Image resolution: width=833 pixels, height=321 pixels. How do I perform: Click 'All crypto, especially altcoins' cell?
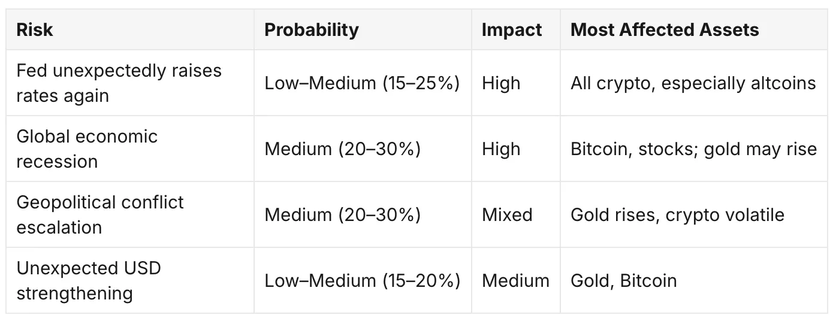(694, 83)
